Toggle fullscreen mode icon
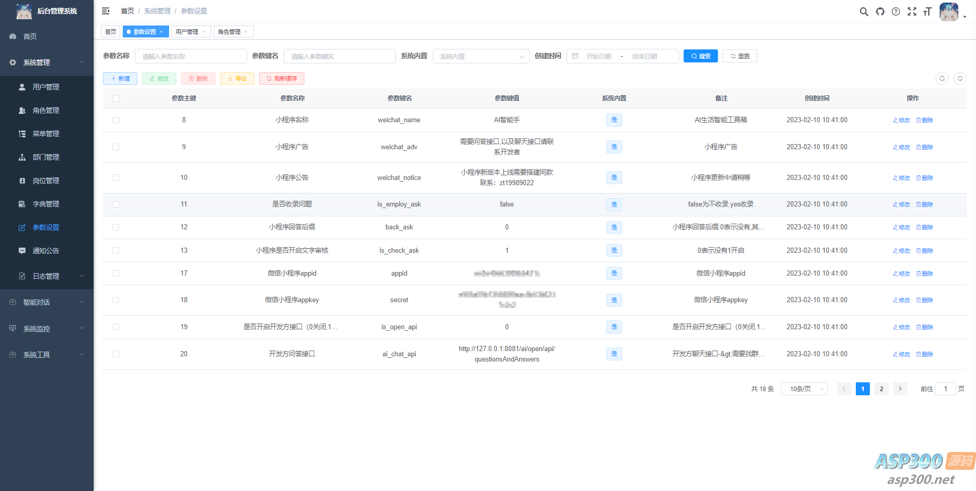Image resolution: width=976 pixels, height=491 pixels. click(x=912, y=11)
